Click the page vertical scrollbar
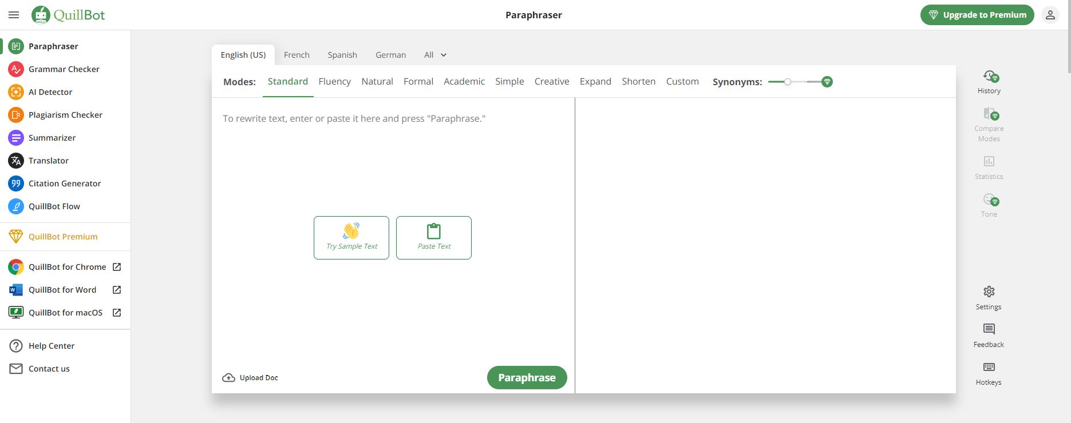Image resolution: width=1071 pixels, height=423 pixels. (x=1068, y=37)
